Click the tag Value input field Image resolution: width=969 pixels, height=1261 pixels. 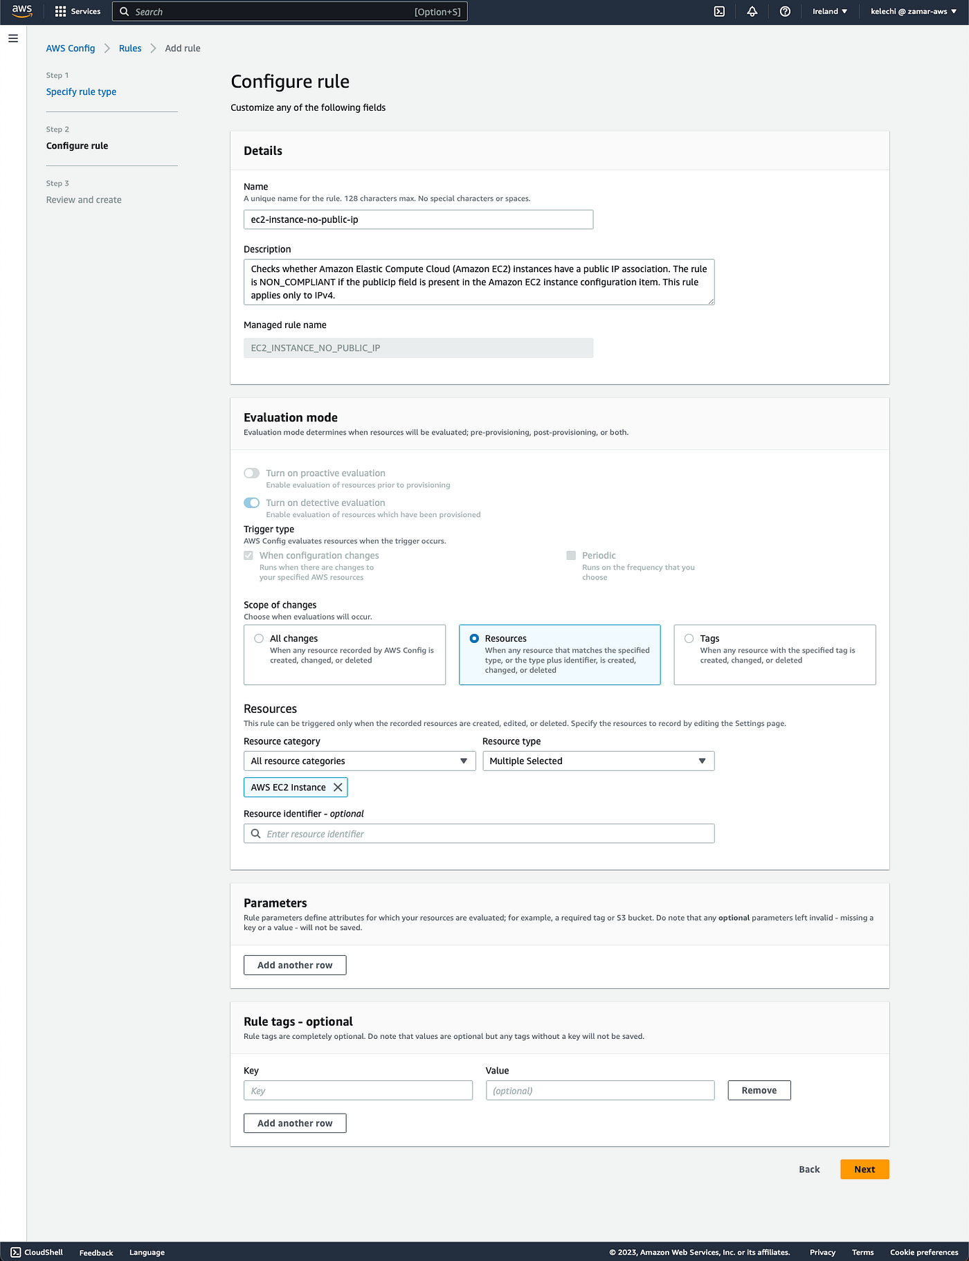[600, 1091]
